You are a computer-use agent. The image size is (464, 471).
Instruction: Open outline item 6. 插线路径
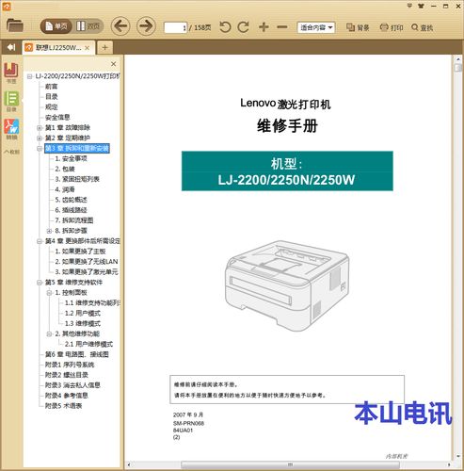[71, 210]
